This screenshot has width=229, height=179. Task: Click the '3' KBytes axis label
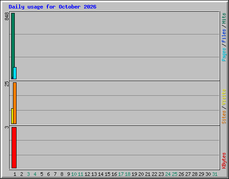[x=7, y=127]
